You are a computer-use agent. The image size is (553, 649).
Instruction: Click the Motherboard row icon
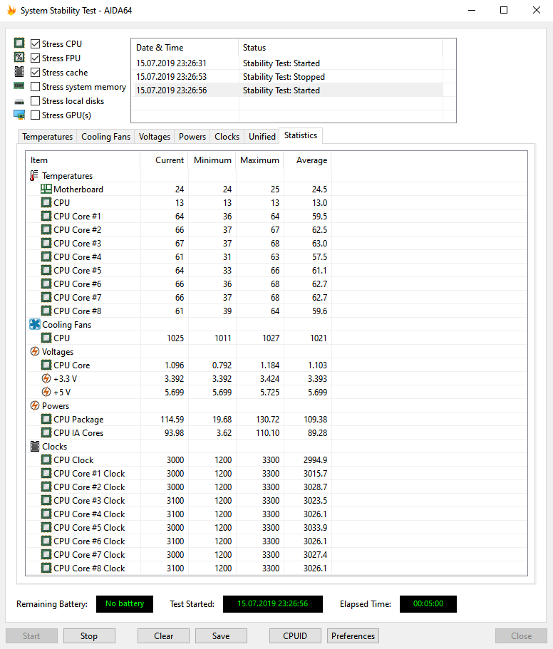(46, 189)
